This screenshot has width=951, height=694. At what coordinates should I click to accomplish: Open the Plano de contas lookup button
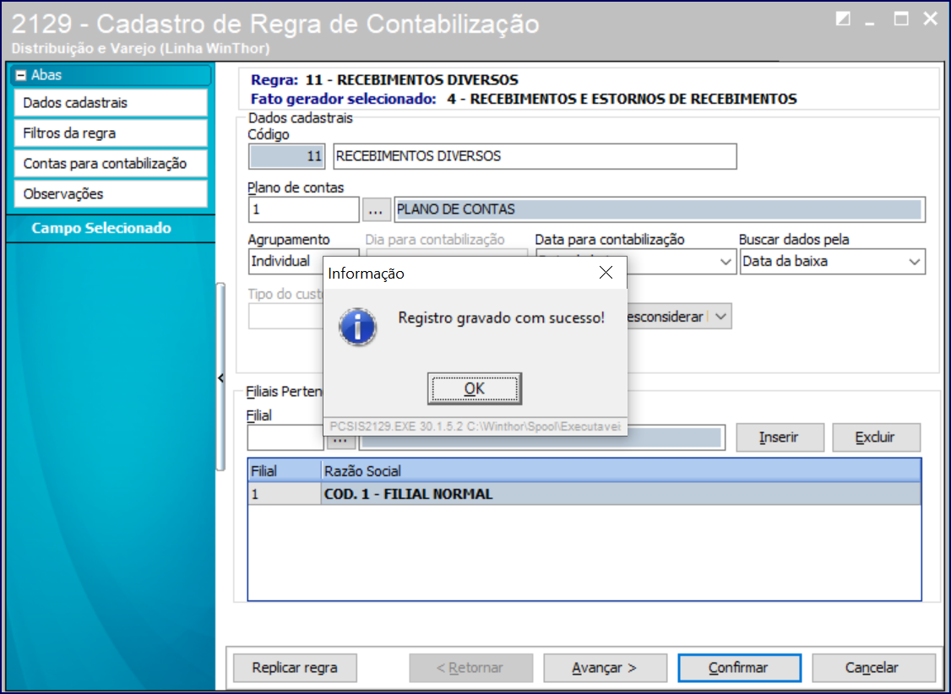pyautogui.click(x=376, y=209)
